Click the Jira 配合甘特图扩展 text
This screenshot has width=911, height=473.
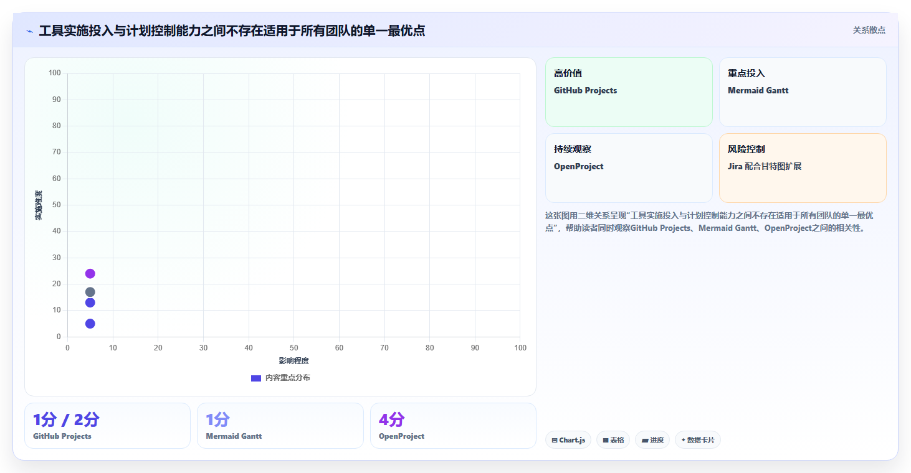765,167
